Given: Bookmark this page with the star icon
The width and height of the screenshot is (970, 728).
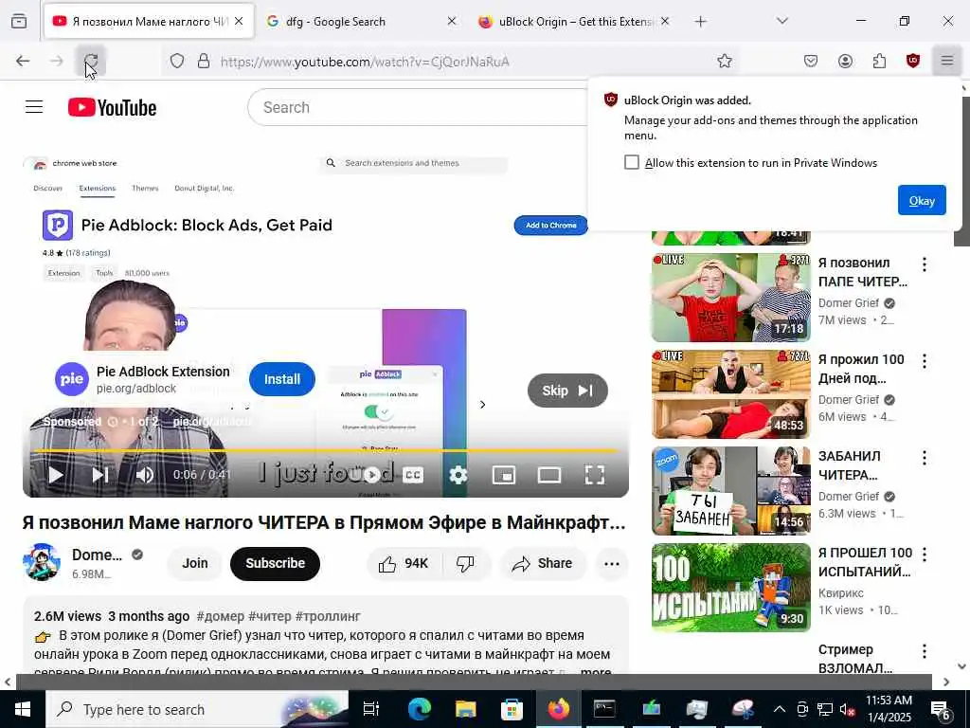Looking at the screenshot, I should point(725,61).
